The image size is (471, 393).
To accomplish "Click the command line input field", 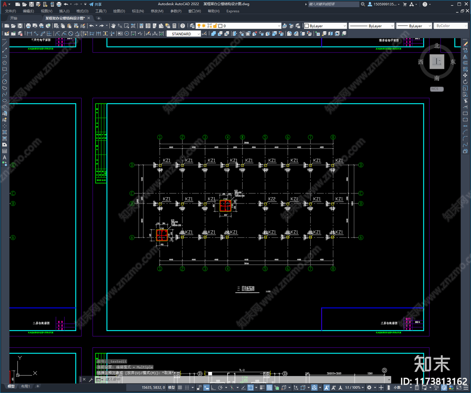I will 244,379.
